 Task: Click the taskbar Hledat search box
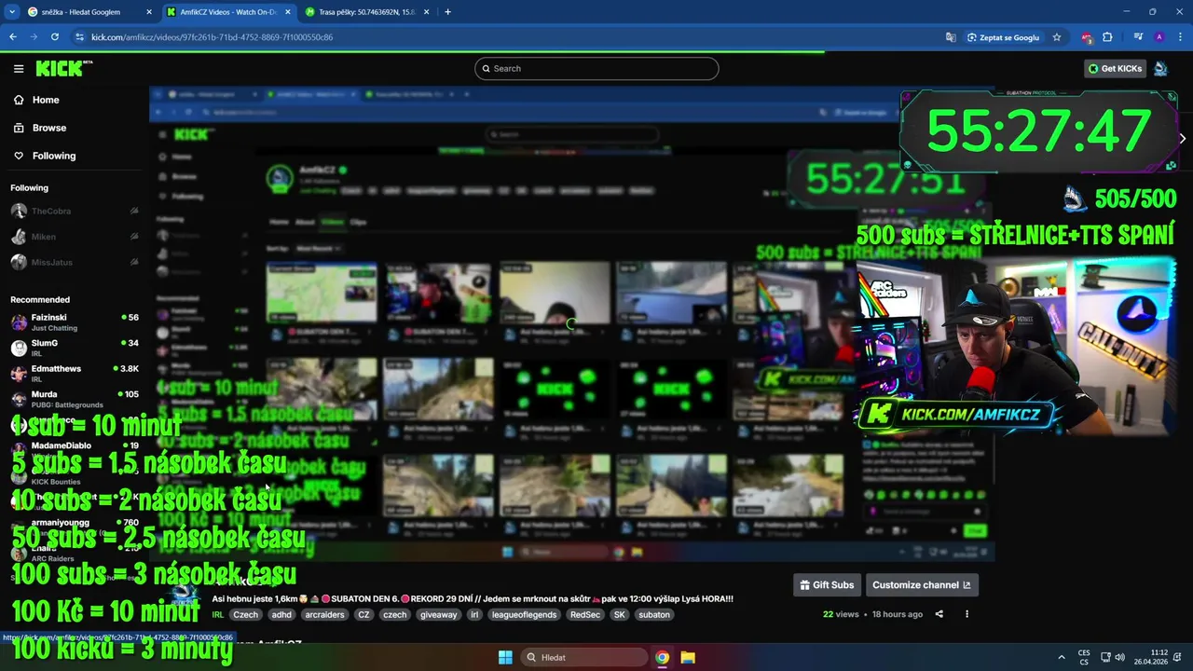pos(583,657)
